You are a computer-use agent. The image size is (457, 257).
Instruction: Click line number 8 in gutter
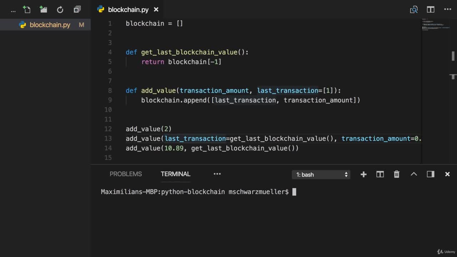tap(110, 91)
